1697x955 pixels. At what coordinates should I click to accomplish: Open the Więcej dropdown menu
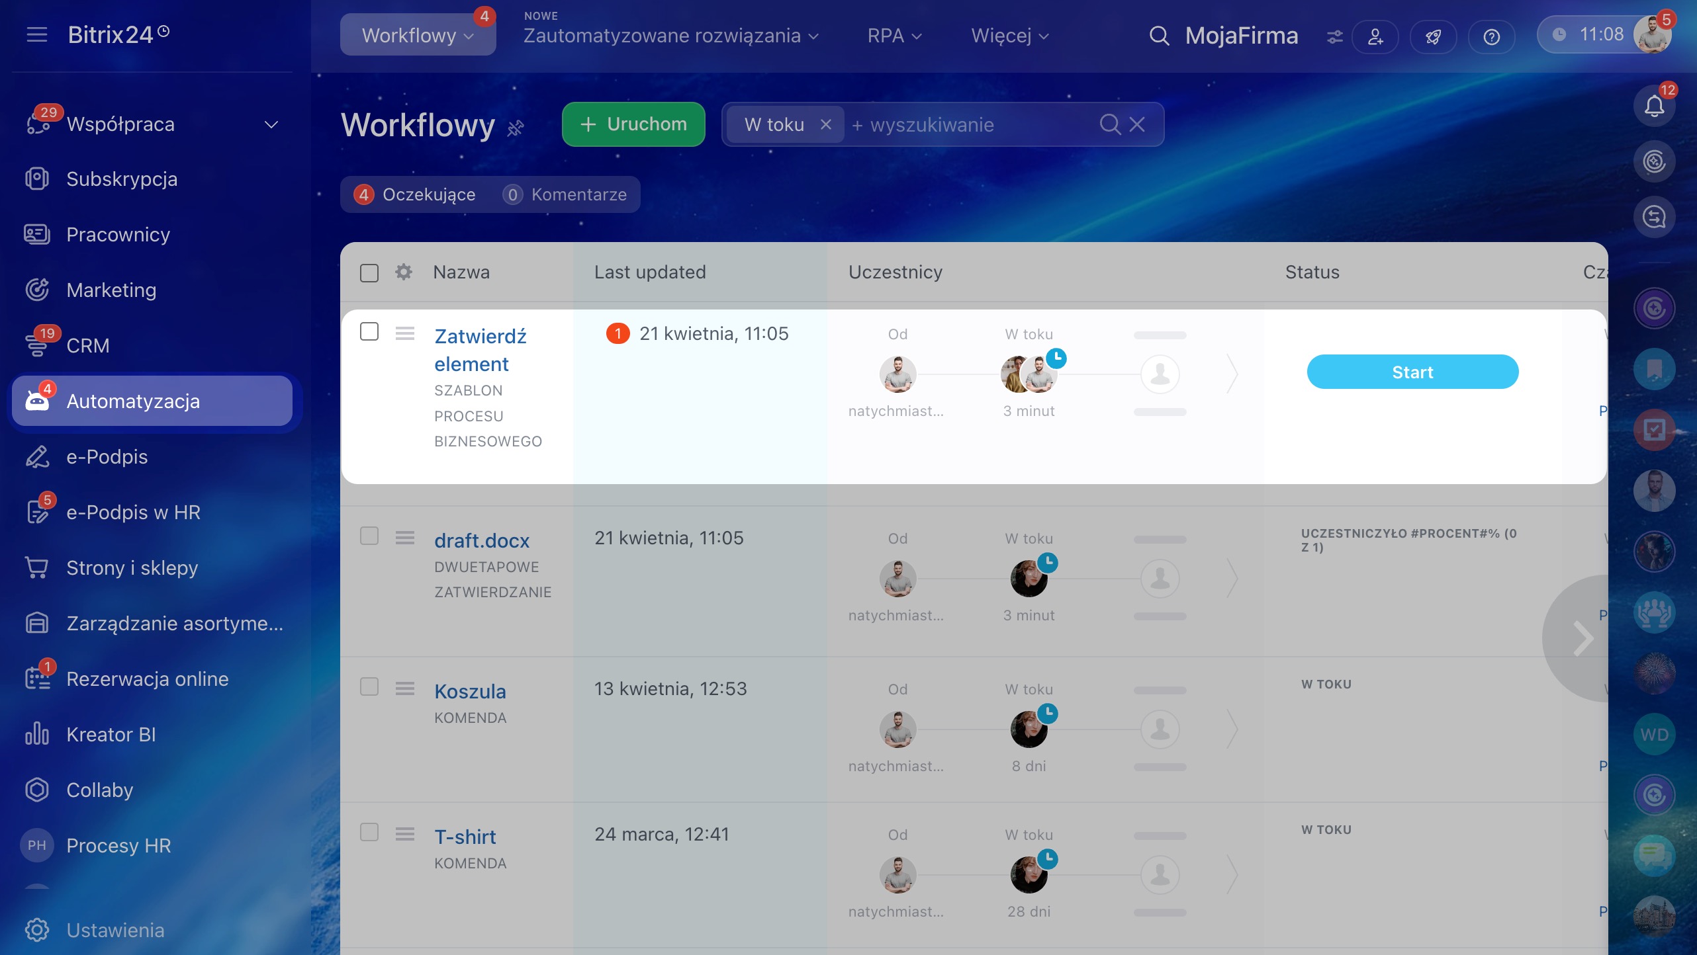(1009, 36)
